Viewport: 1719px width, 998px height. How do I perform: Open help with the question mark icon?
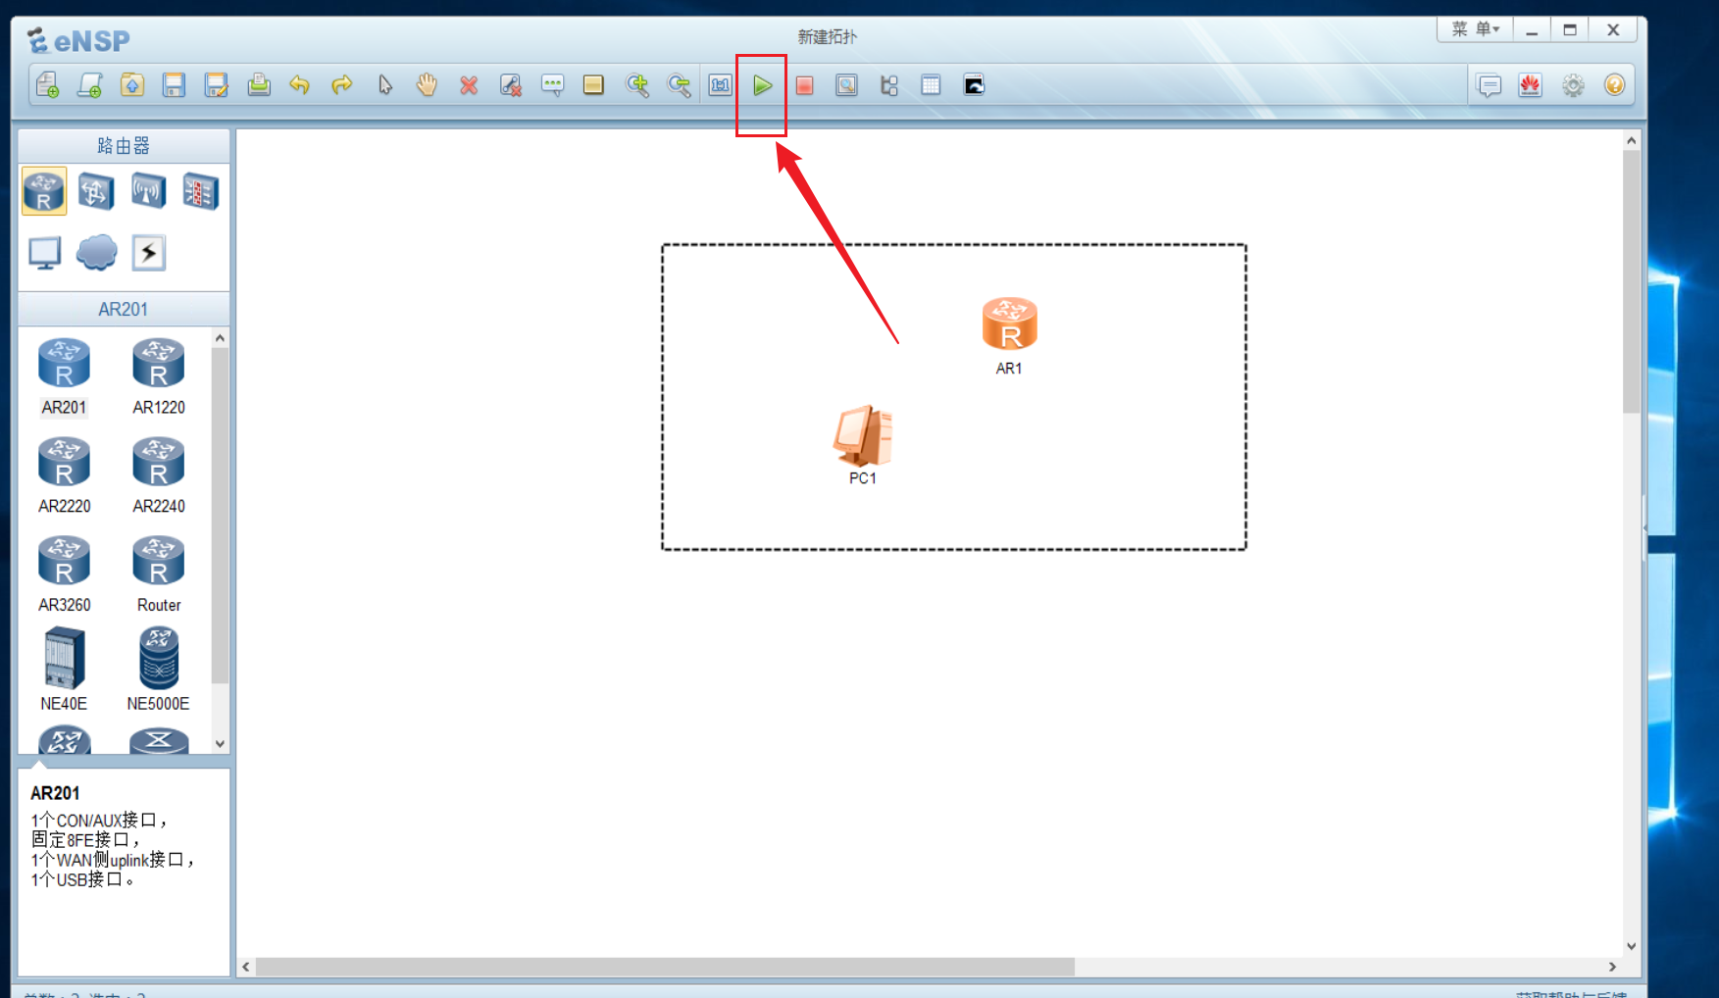(1614, 85)
